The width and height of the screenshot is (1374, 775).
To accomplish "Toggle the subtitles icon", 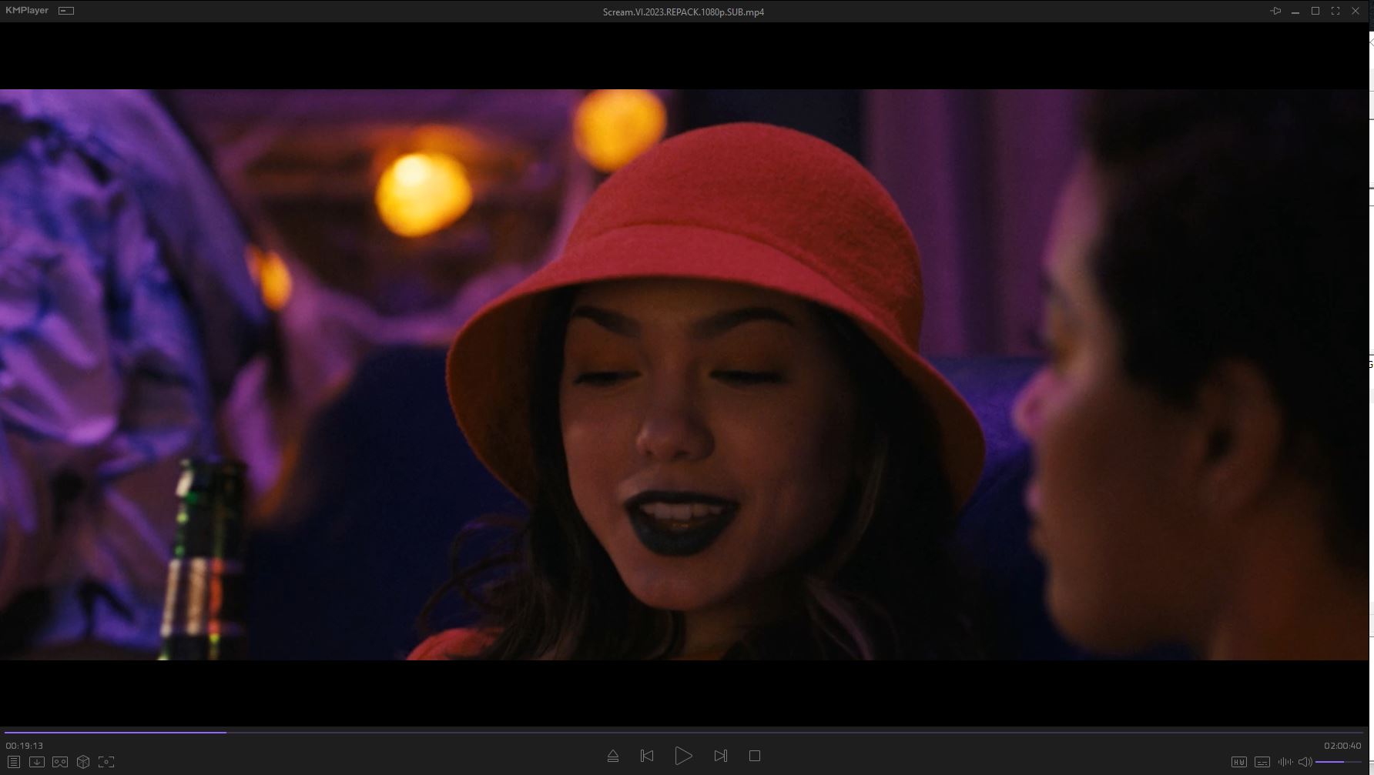I will pyautogui.click(x=1262, y=762).
